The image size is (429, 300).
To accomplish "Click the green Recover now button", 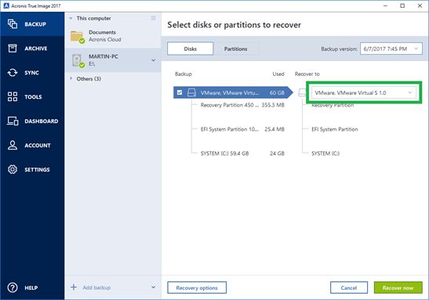I will 398,287.
